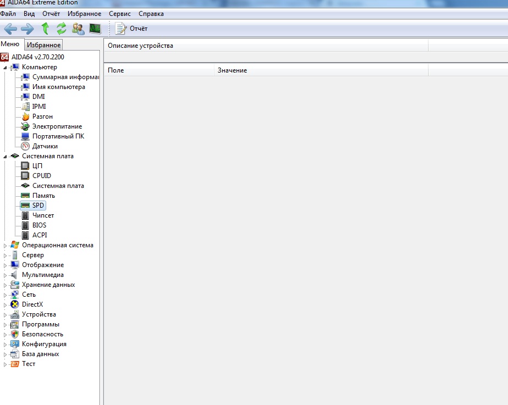Switch to the Избранное sidebar tab

(44, 45)
